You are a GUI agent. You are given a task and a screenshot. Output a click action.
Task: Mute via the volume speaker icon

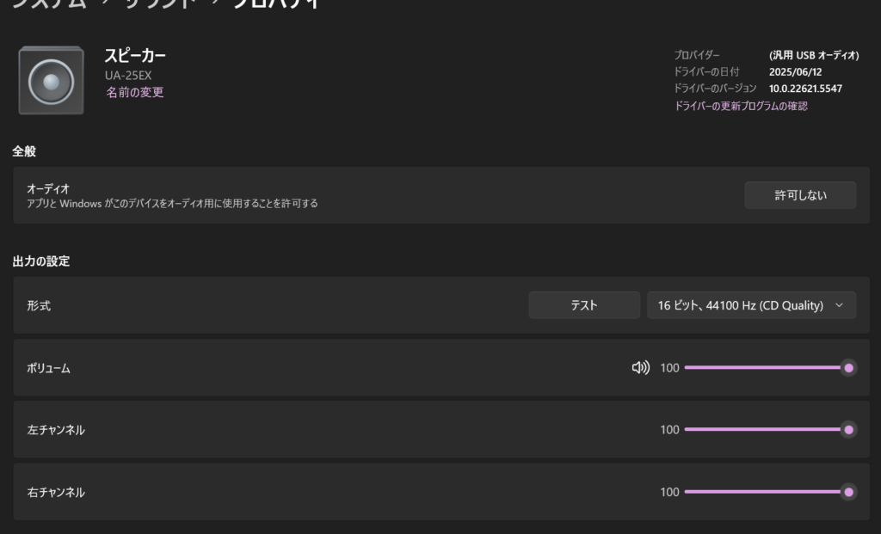tap(640, 368)
